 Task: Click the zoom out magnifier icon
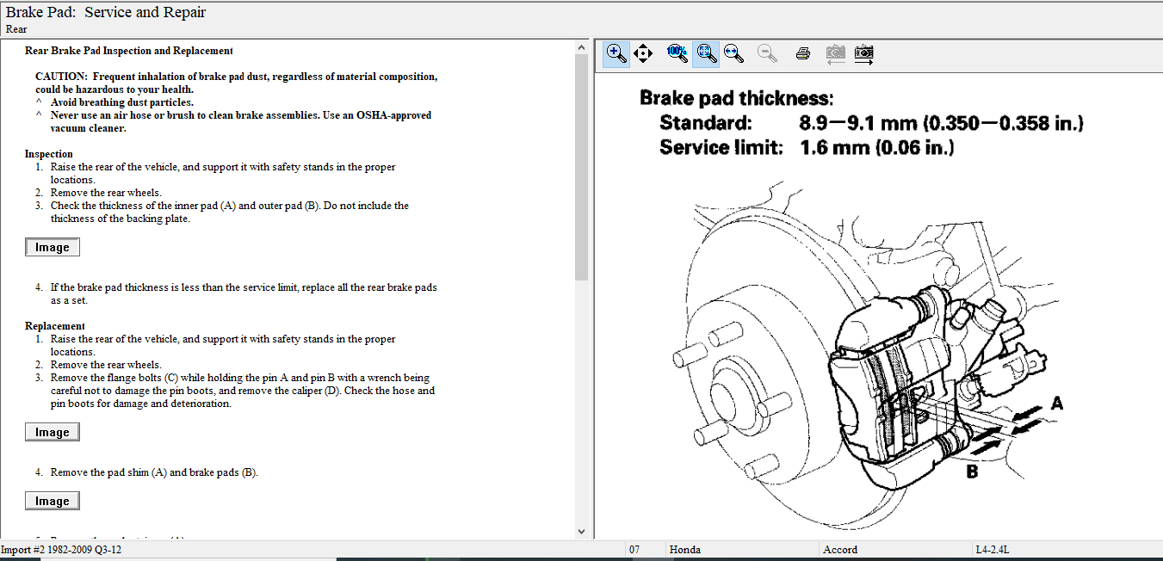767,53
